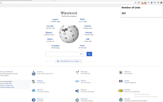163x102 pixels.
Task: Click the Wikibooks logo icon
Action: 34,82
